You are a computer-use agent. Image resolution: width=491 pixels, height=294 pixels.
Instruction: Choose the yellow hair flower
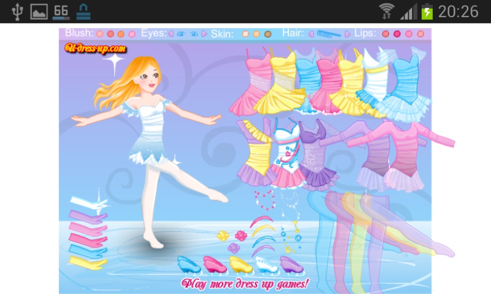pyautogui.click(x=223, y=236)
